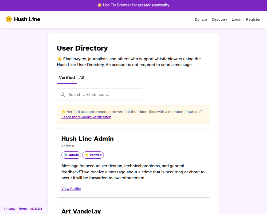267x214 pixels.
Task: Open the Register page
Action: (x=253, y=19)
